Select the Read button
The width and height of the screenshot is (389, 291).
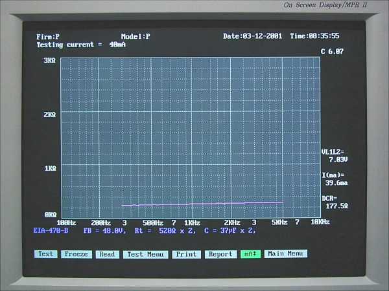107,254
